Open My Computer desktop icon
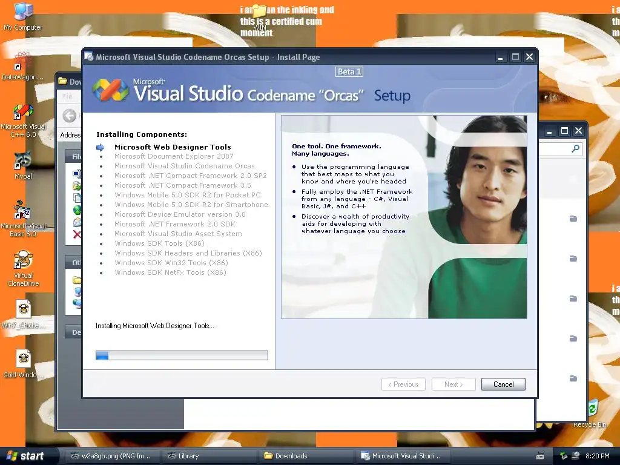This screenshot has height=465, width=620. click(x=23, y=16)
